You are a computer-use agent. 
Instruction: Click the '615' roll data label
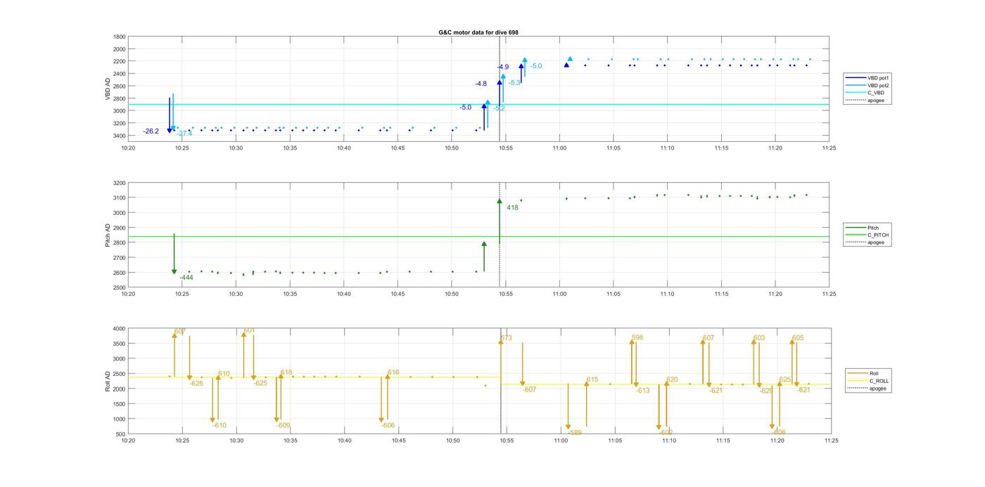click(592, 379)
